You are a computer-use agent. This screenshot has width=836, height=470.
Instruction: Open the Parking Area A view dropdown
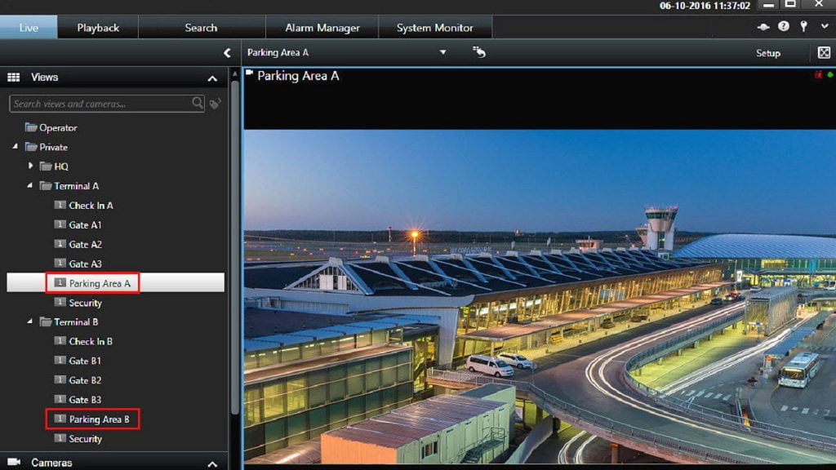pos(443,52)
